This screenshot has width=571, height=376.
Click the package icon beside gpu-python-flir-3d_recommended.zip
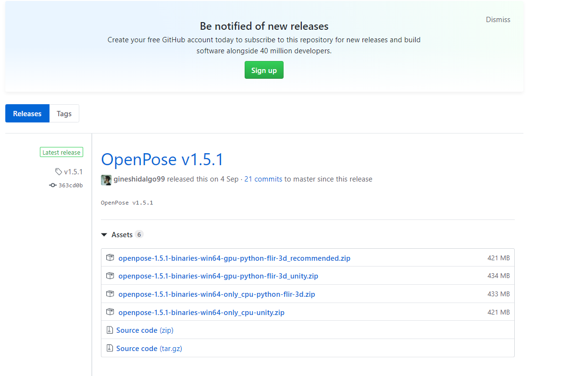click(x=110, y=258)
